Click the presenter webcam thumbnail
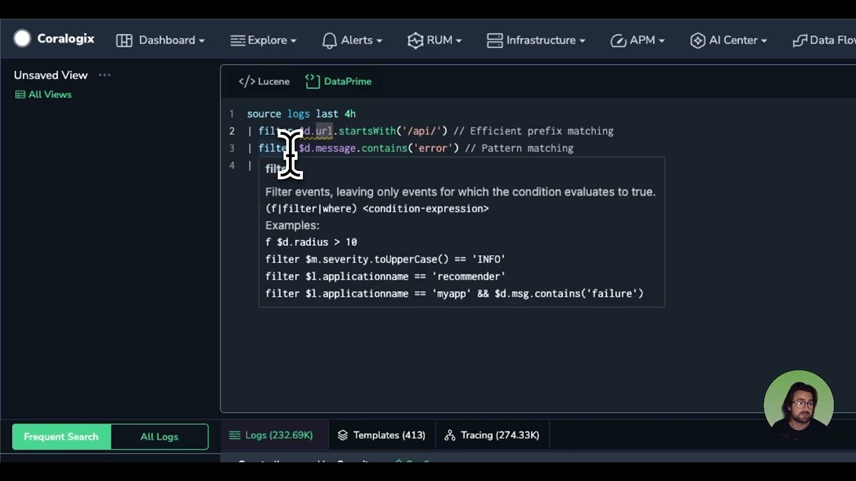 tap(798, 405)
